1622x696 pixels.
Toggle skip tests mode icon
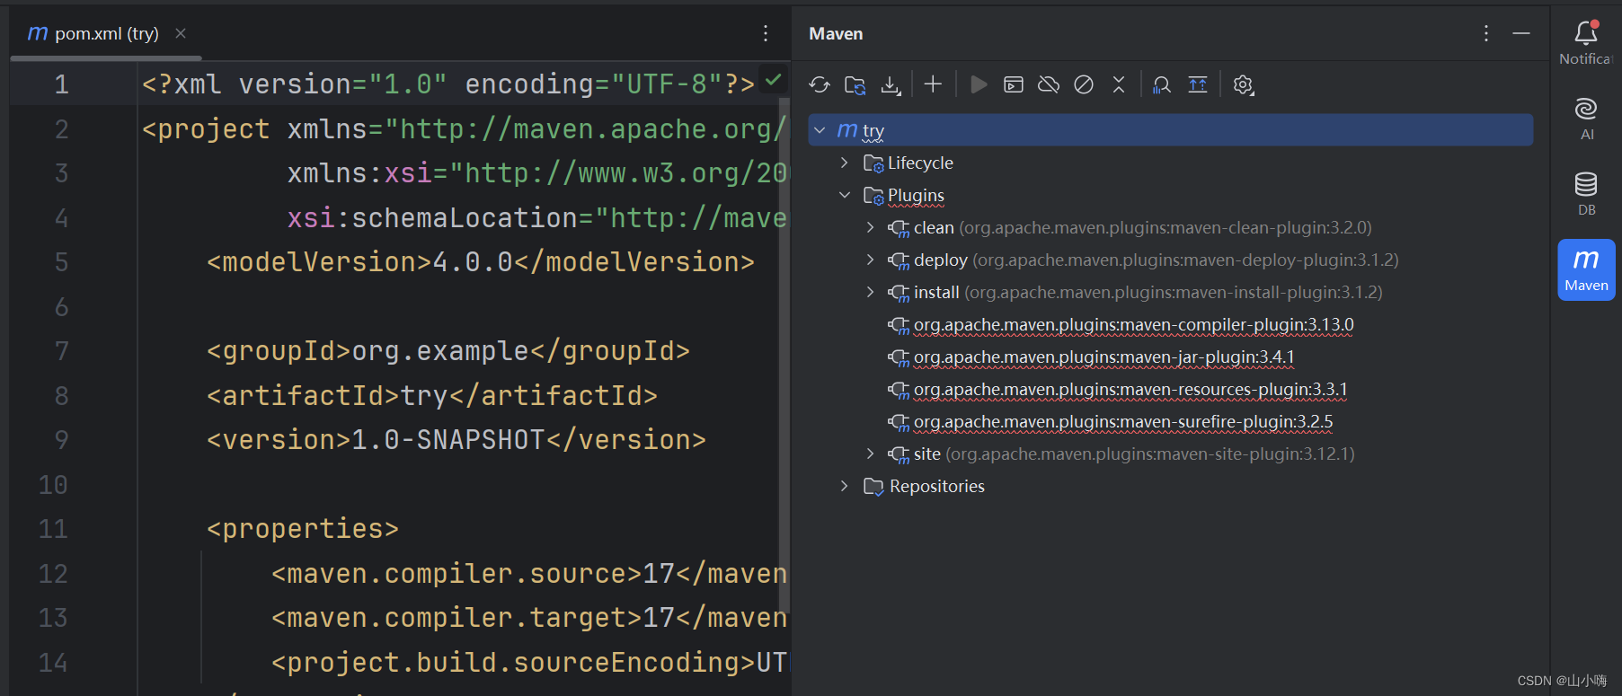1084,84
